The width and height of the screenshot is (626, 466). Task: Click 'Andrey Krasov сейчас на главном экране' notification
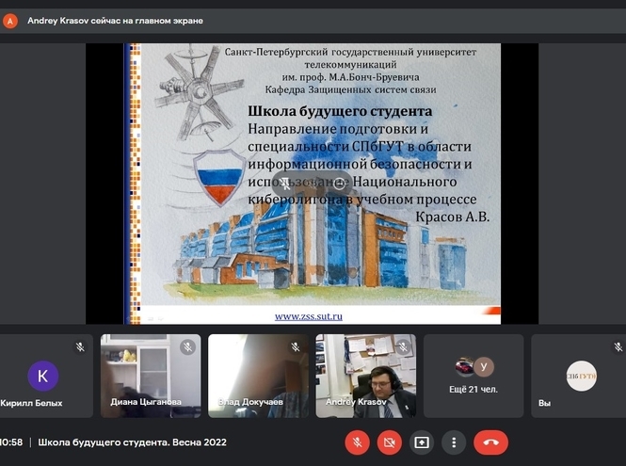point(115,21)
